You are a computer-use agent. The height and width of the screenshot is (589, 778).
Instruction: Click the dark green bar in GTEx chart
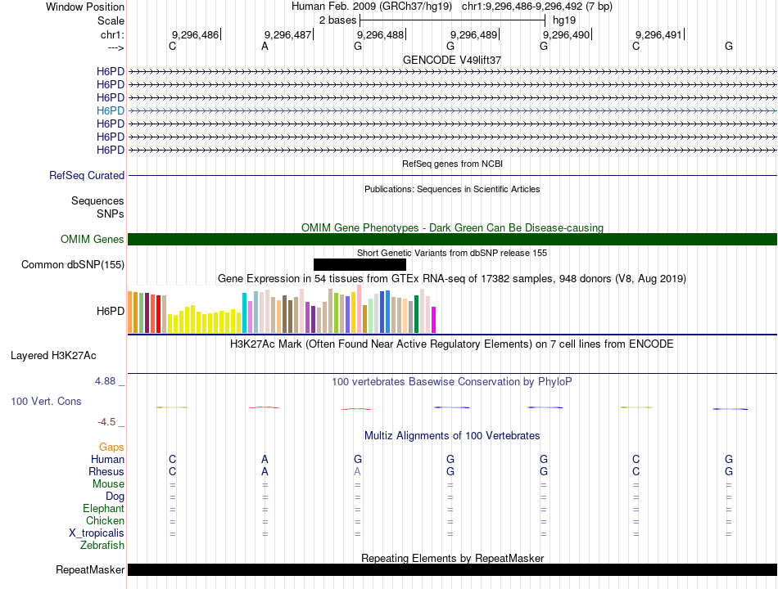tap(416, 314)
